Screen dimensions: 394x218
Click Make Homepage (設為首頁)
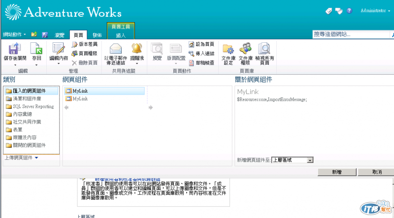point(201,44)
